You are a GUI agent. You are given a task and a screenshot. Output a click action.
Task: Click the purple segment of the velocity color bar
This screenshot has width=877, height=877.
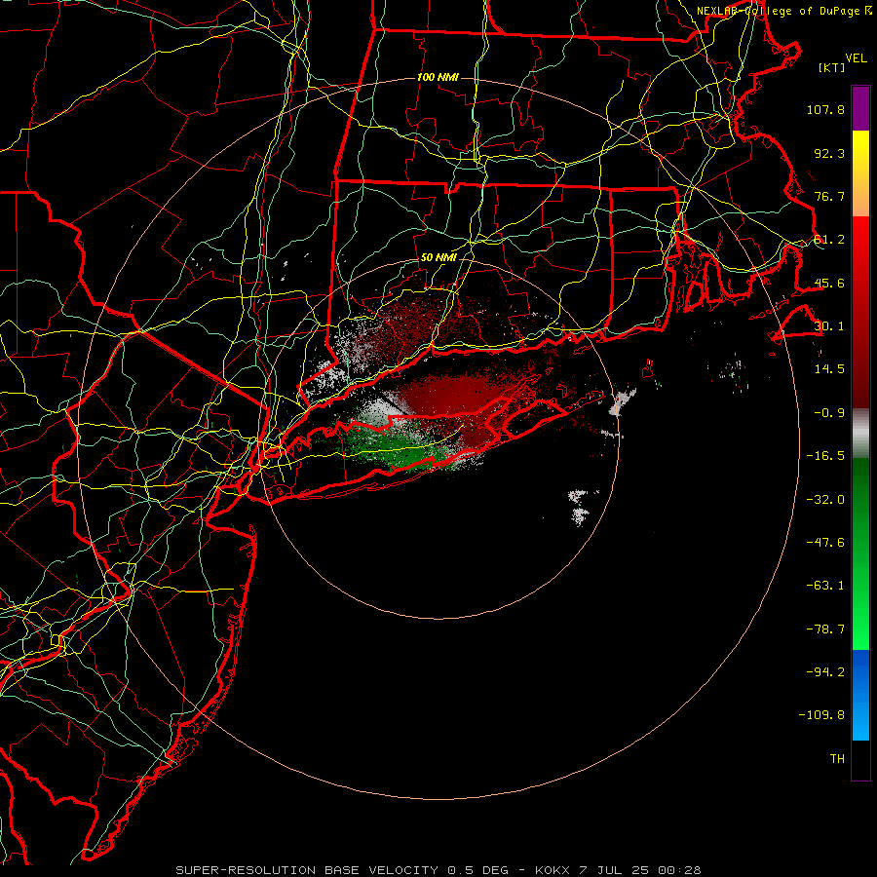[860, 108]
